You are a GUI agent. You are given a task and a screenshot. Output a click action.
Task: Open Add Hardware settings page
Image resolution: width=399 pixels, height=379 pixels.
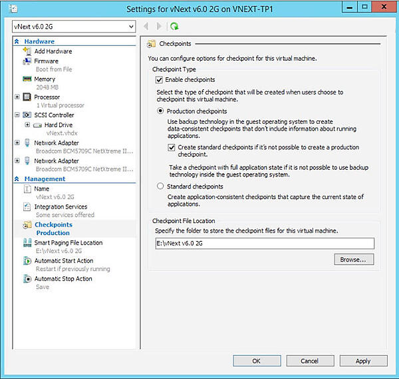click(x=53, y=51)
